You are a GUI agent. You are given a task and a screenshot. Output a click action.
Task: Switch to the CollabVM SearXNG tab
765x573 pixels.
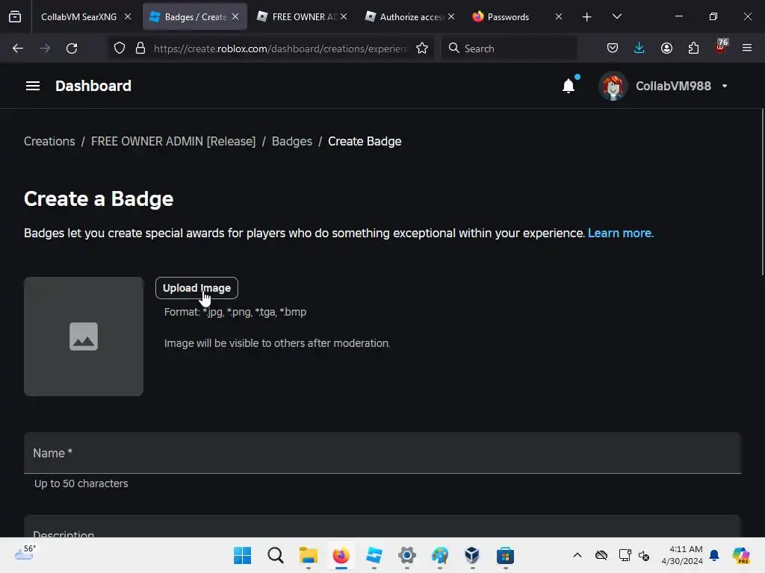[x=78, y=16]
